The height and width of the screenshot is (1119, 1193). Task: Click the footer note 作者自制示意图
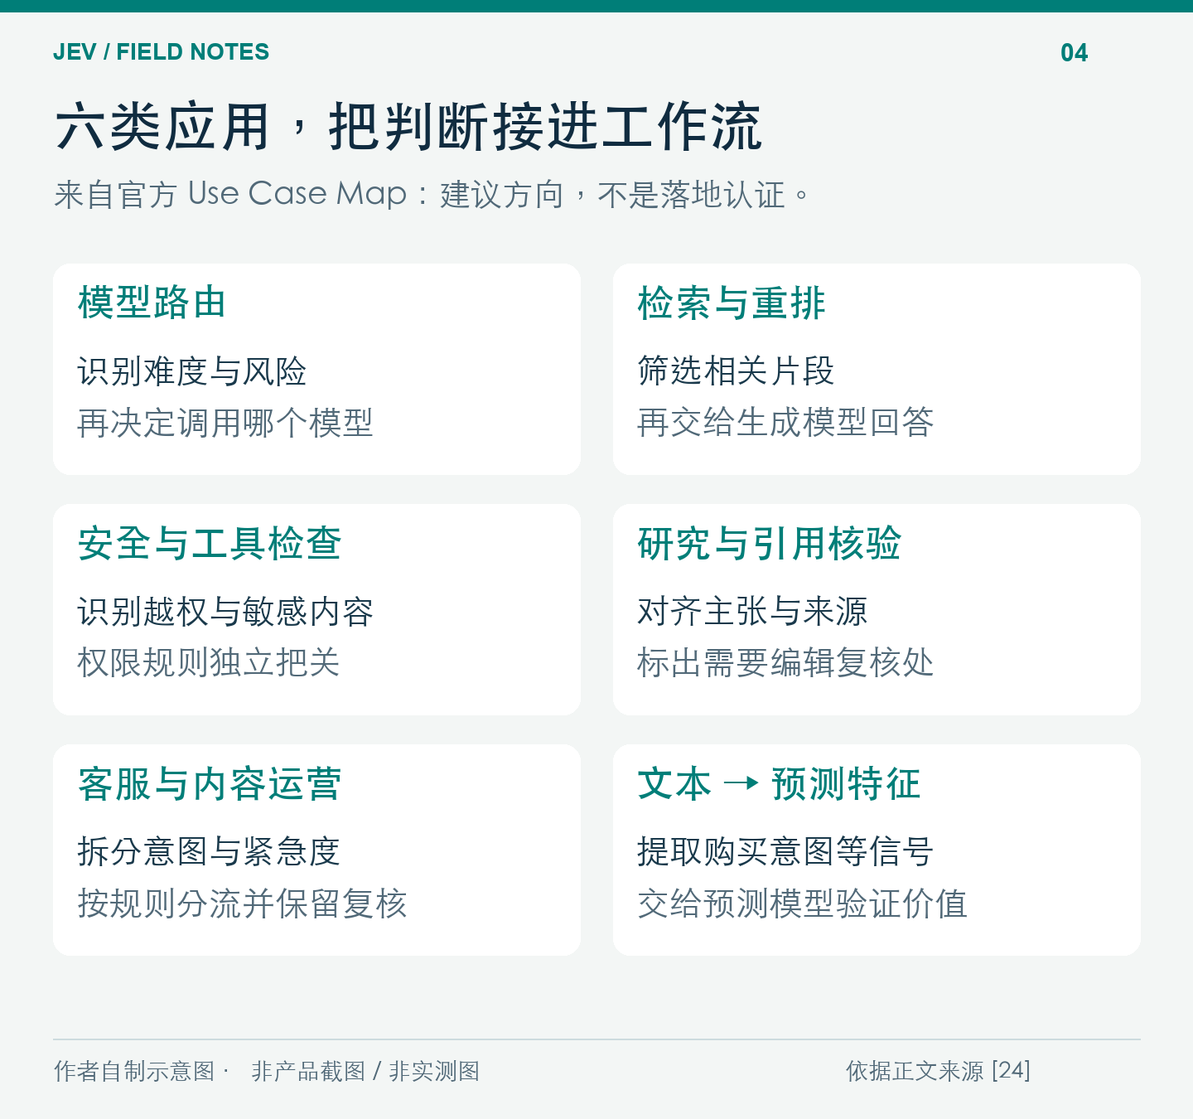[x=135, y=1071]
